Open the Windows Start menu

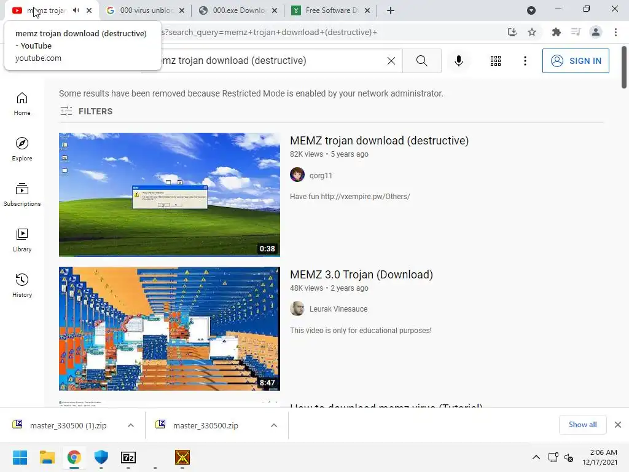coord(20,457)
